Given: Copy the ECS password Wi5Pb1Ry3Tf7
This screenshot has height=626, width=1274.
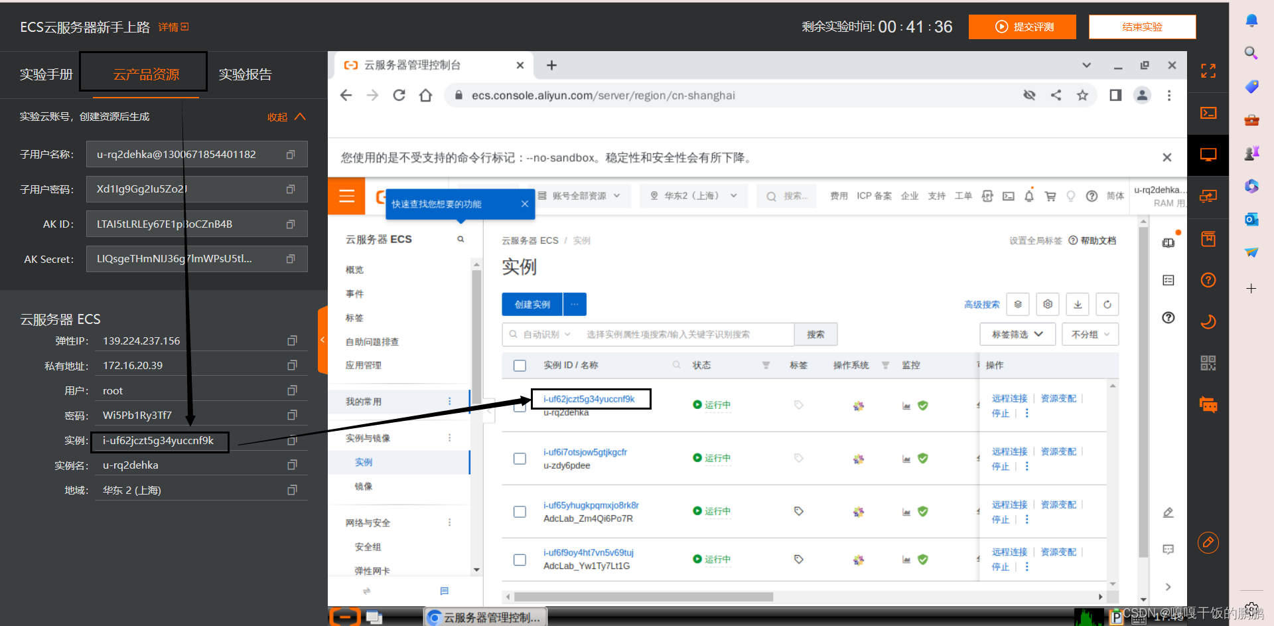Looking at the screenshot, I should [292, 415].
